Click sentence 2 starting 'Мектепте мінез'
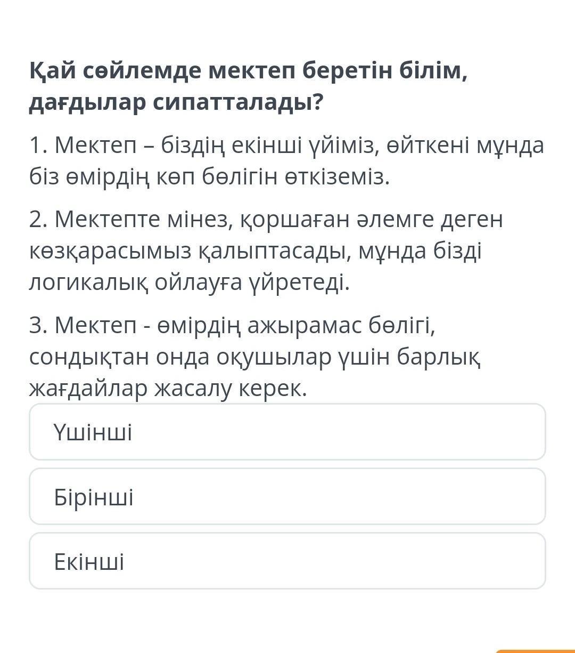575x653 pixels. [x=266, y=251]
